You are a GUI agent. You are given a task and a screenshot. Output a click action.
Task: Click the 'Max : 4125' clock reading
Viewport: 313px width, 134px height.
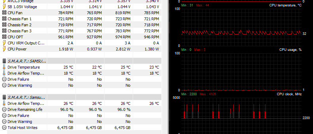(x=208, y=94)
